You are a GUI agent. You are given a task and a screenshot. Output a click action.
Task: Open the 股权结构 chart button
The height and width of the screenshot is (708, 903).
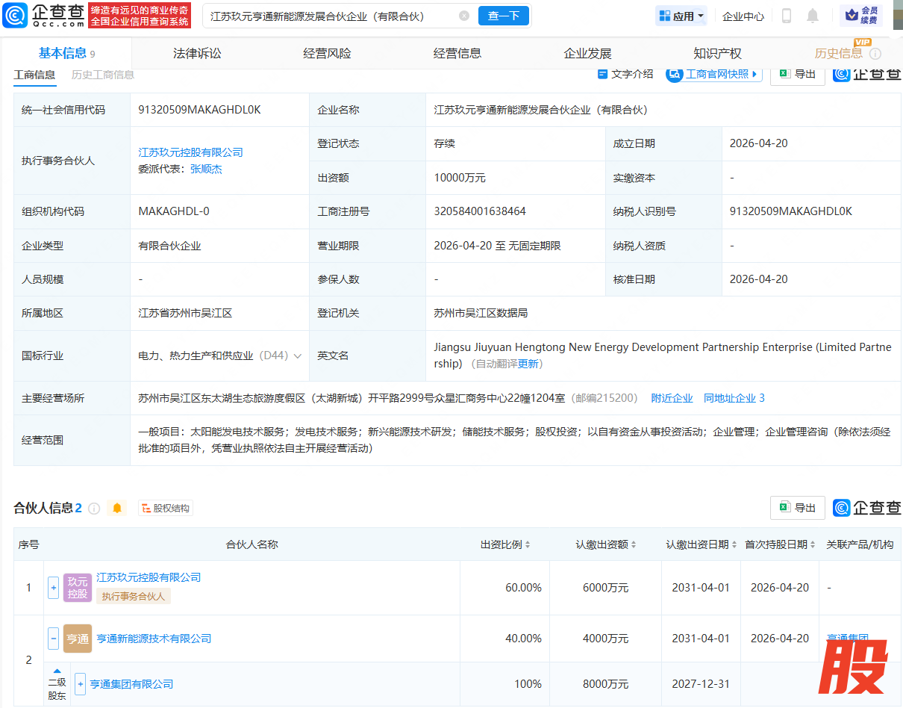[x=164, y=509]
